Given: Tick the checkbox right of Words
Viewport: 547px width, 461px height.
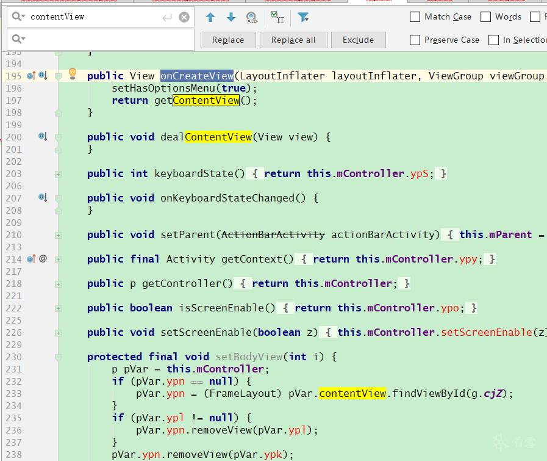Looking at the screenshot, I should click(x=535, y=16).
